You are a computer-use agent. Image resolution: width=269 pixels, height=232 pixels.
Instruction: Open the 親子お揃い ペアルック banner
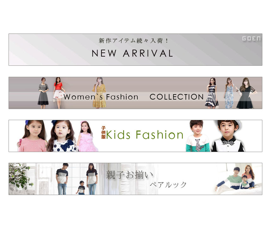click(x=135, y=179)
